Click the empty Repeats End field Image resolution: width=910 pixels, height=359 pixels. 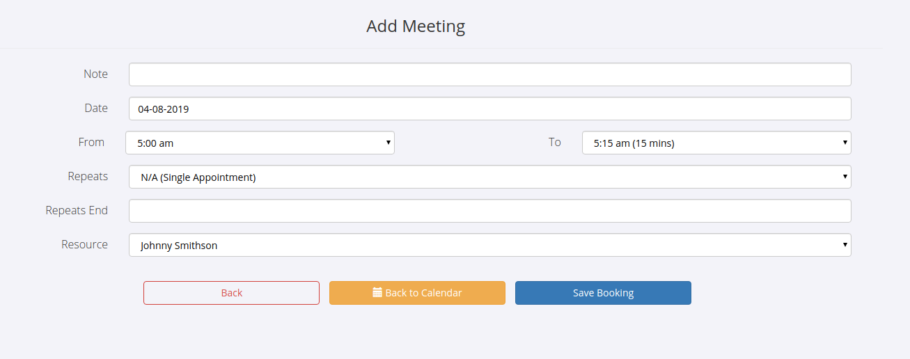(x=489, y=211)
